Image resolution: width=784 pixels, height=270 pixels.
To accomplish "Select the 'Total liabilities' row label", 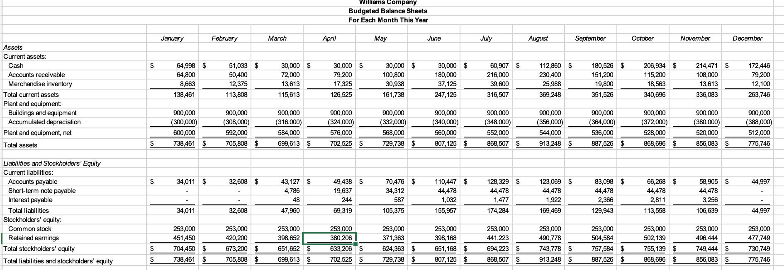I will point(29,210).
